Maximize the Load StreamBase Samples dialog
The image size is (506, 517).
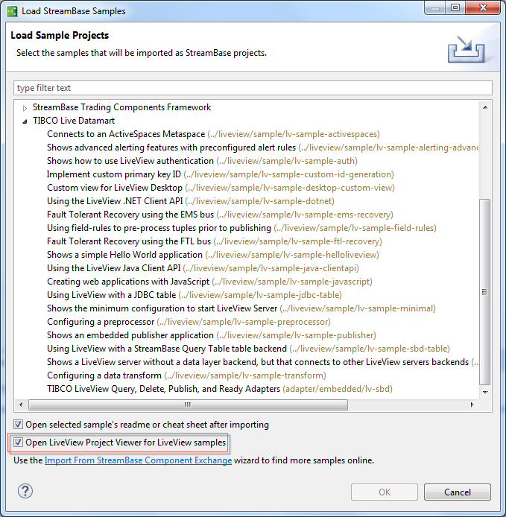[x=455, y=7]
